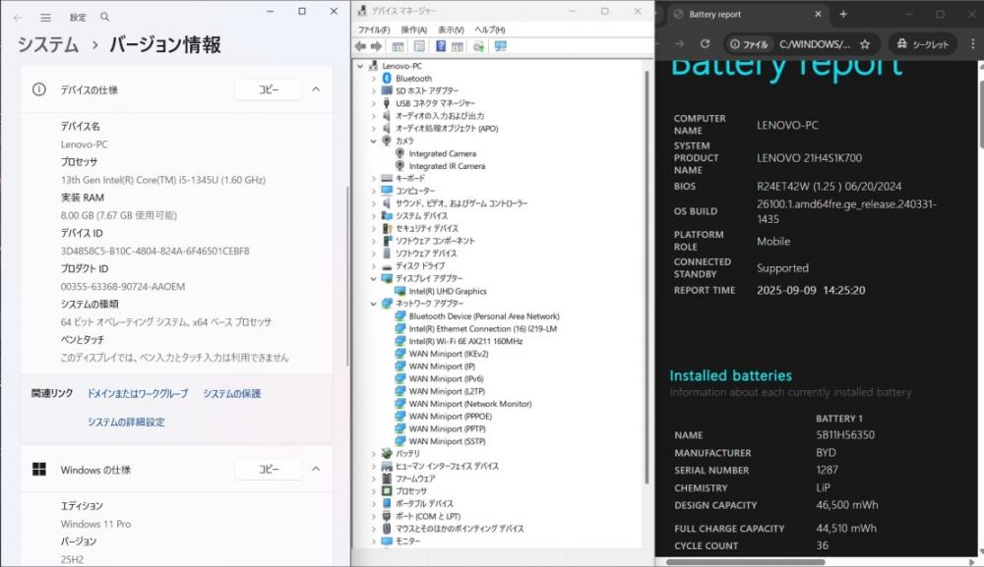Click the processor text 13th Gen Intel(R) Core(TM) i5-1345U

pos(163,180)
